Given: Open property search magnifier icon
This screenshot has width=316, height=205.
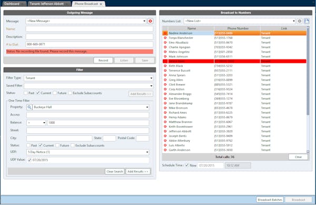Looking at the screenshot, I should coord(29,107).
